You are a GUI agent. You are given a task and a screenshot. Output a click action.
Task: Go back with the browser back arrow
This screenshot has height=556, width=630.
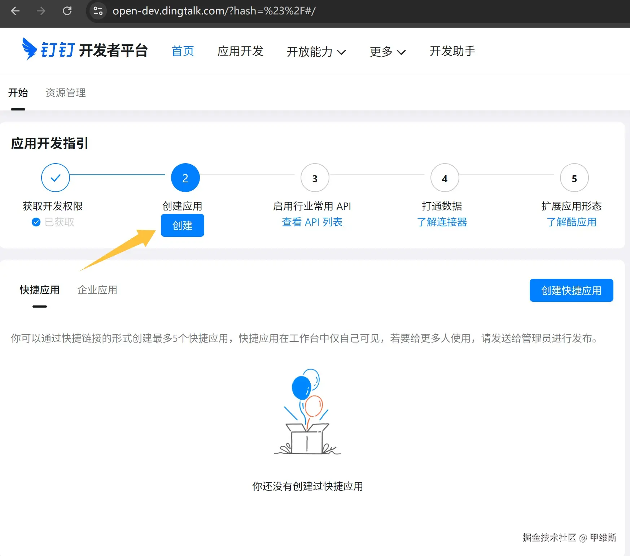point(15,11)
